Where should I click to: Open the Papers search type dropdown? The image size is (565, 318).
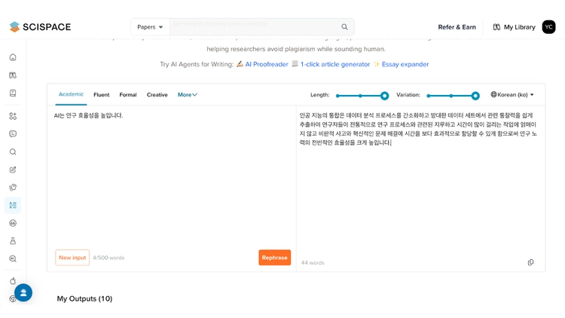pos(150,27)
